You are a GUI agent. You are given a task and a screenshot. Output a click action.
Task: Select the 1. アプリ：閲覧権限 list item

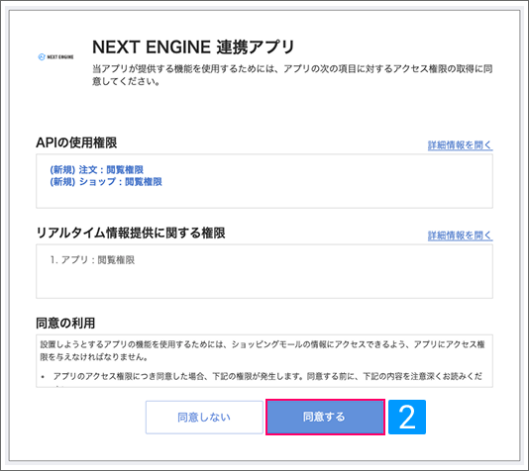coord(92,260)
